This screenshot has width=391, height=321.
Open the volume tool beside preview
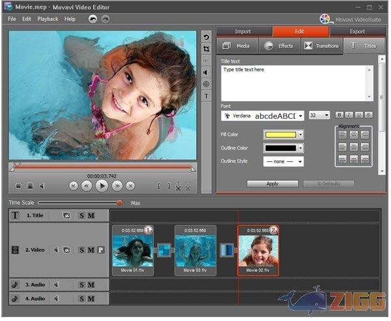206,72
